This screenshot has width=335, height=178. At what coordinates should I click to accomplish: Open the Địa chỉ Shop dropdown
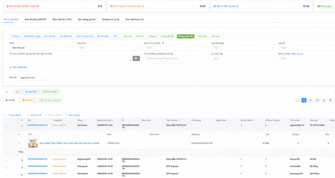[306, 59]
